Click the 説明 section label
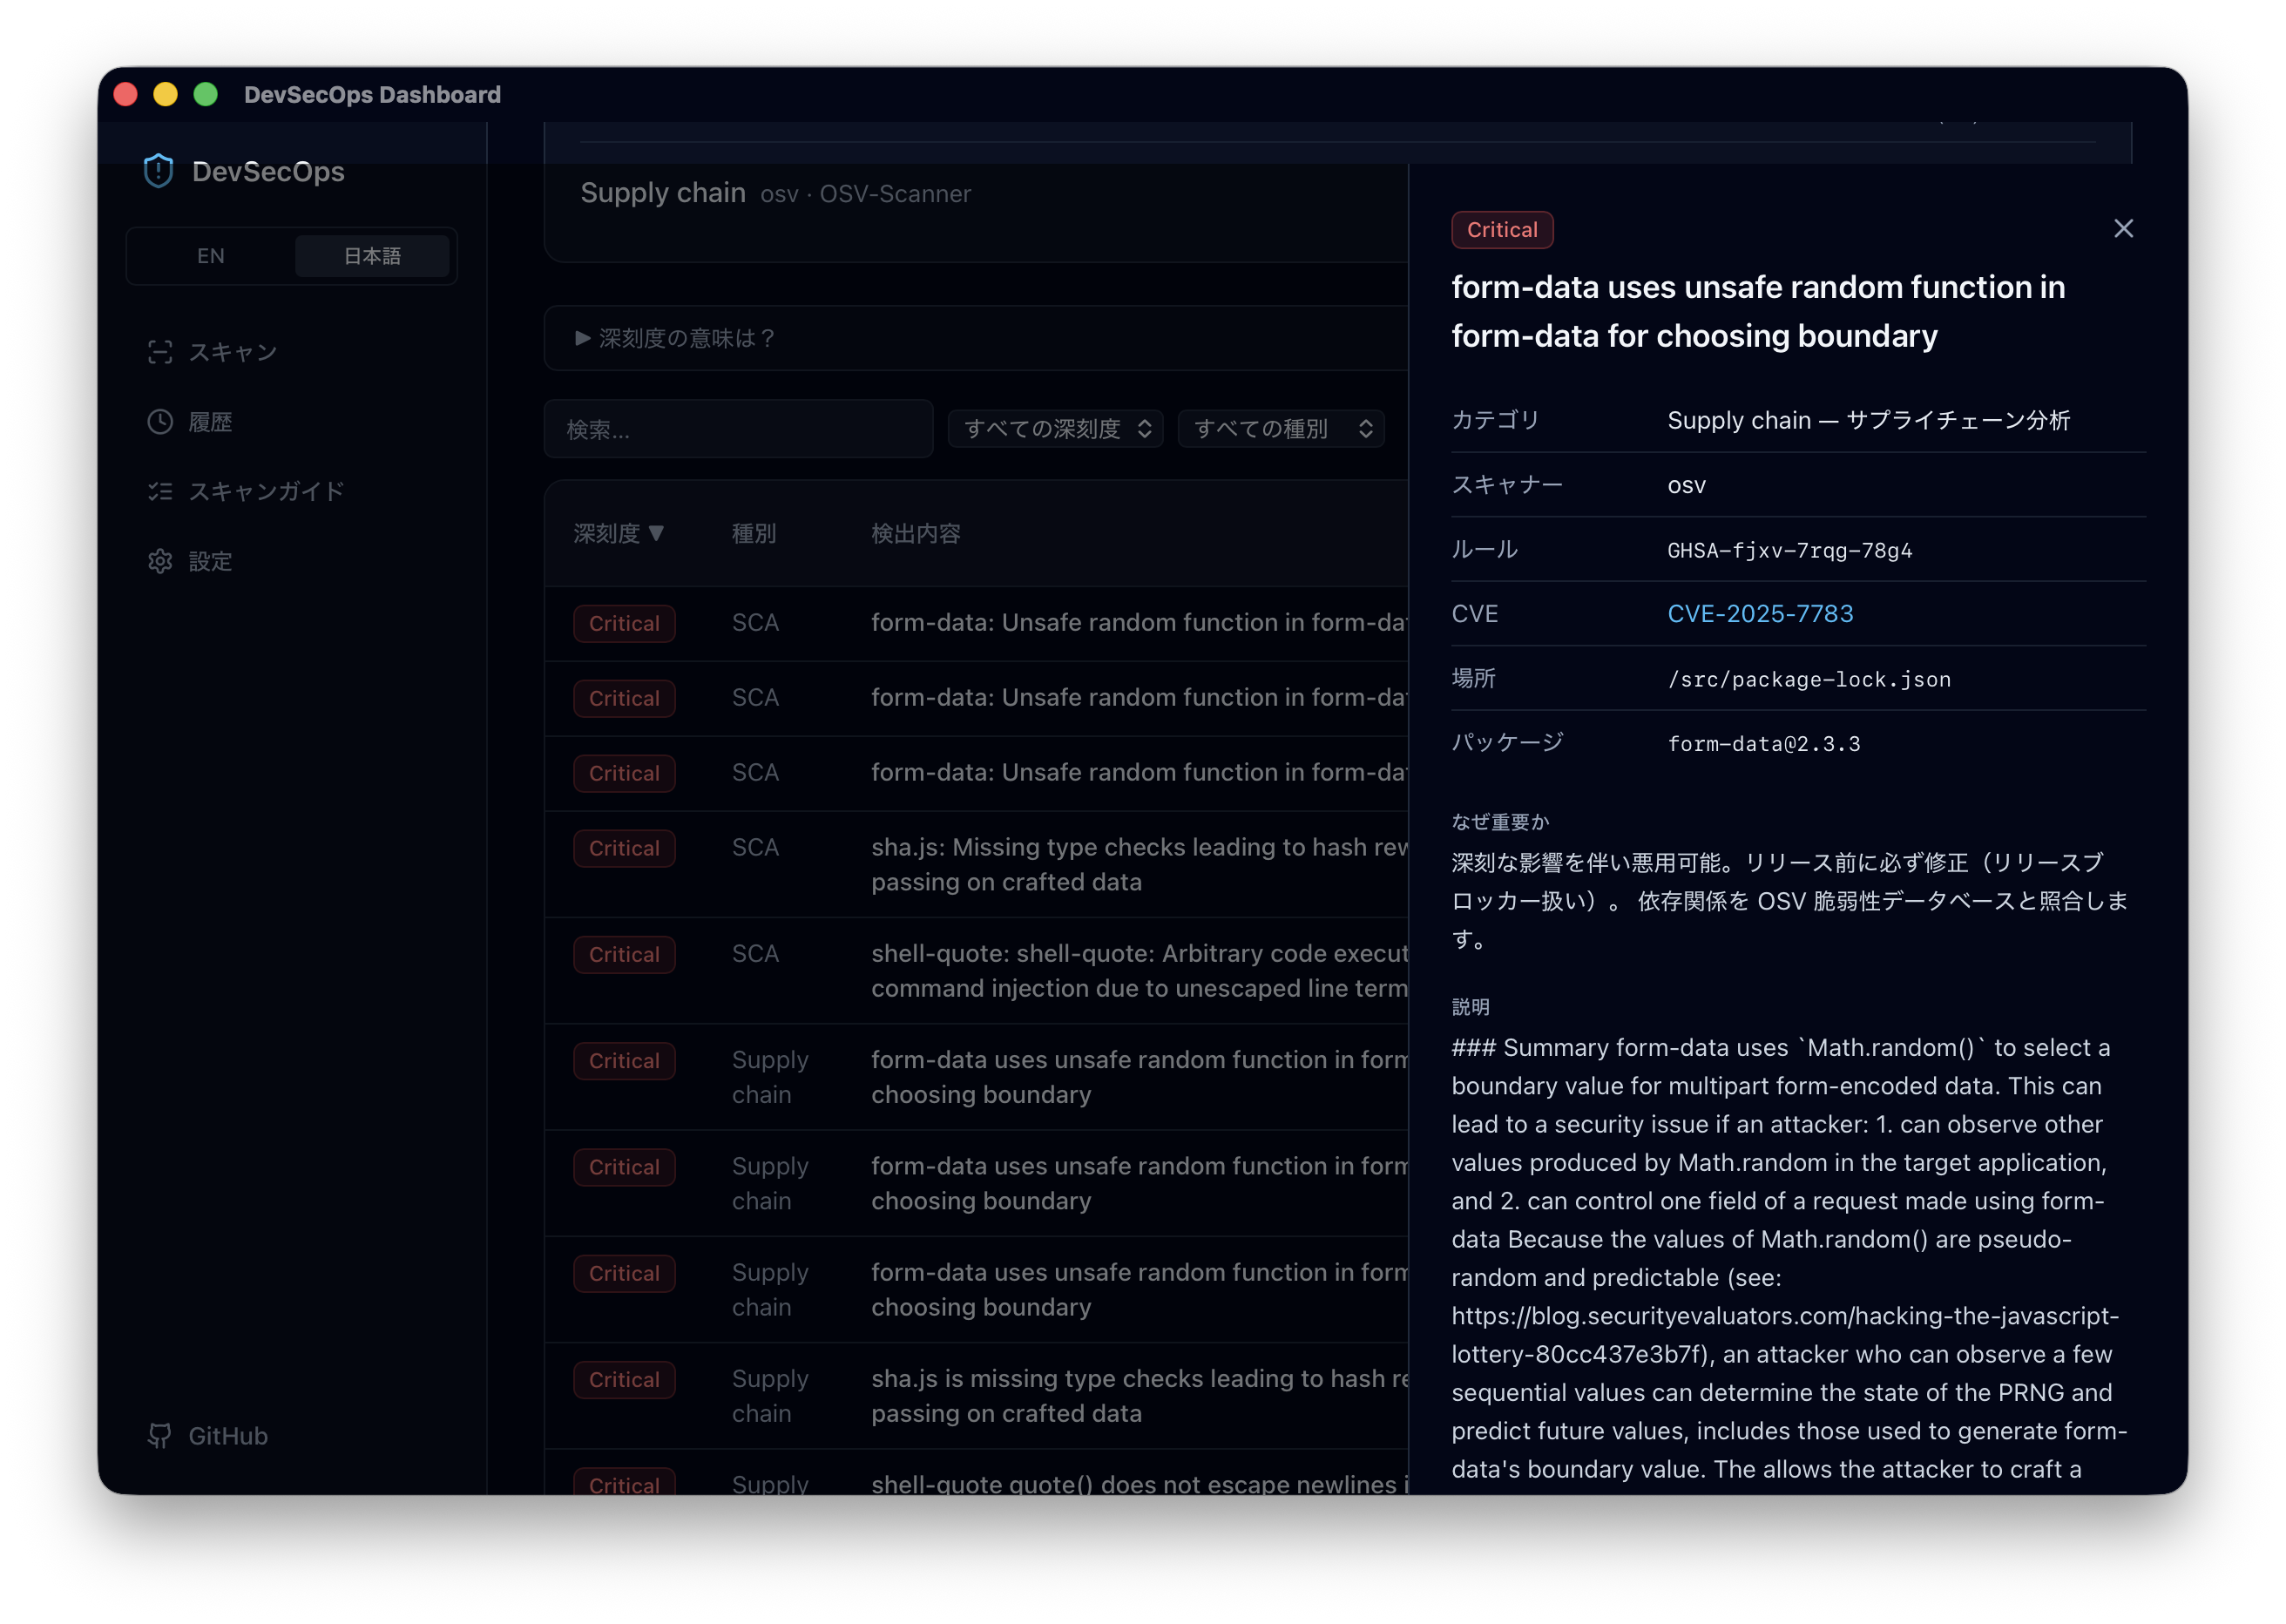This screenshot has width=2286, height=1624. click(1470, 1007)
